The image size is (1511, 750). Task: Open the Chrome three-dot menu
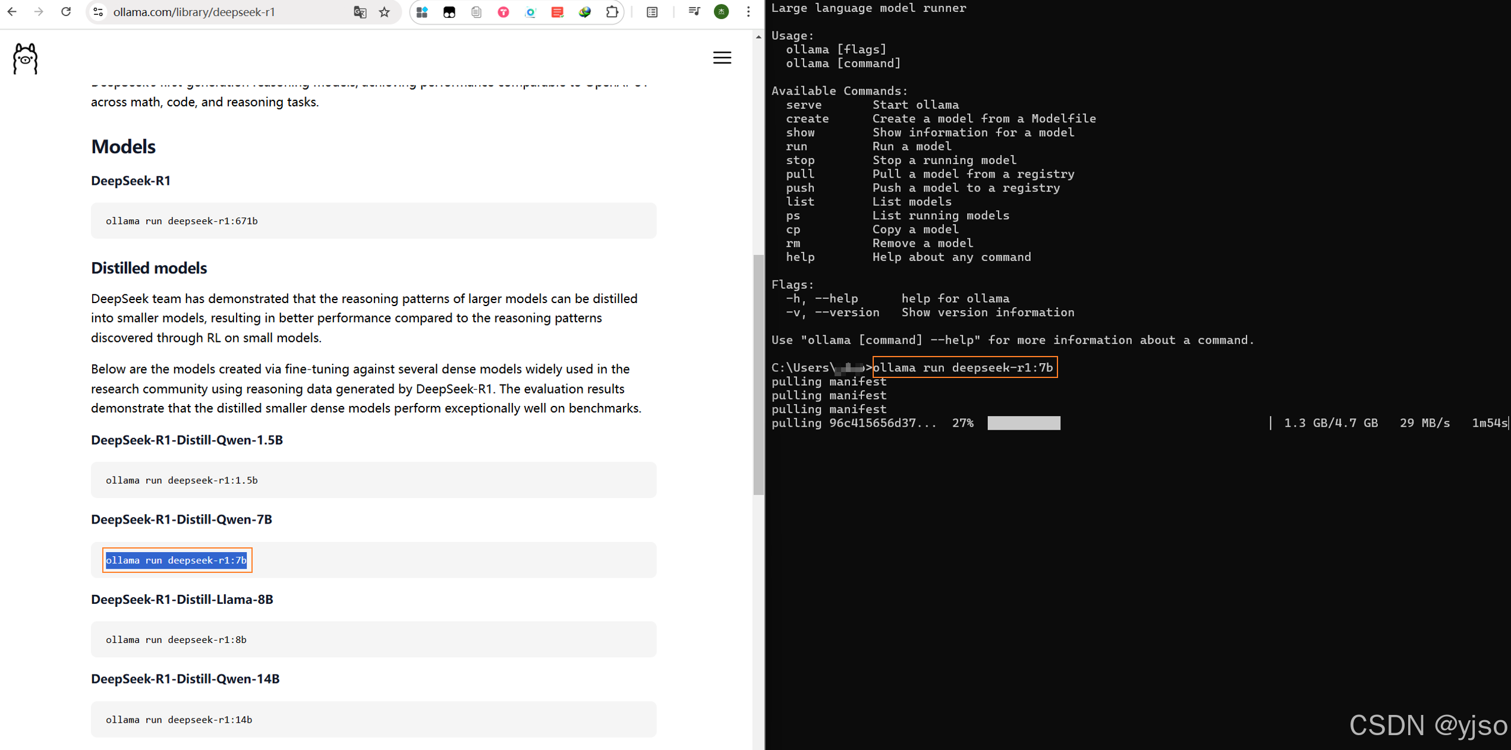point(748,12)
